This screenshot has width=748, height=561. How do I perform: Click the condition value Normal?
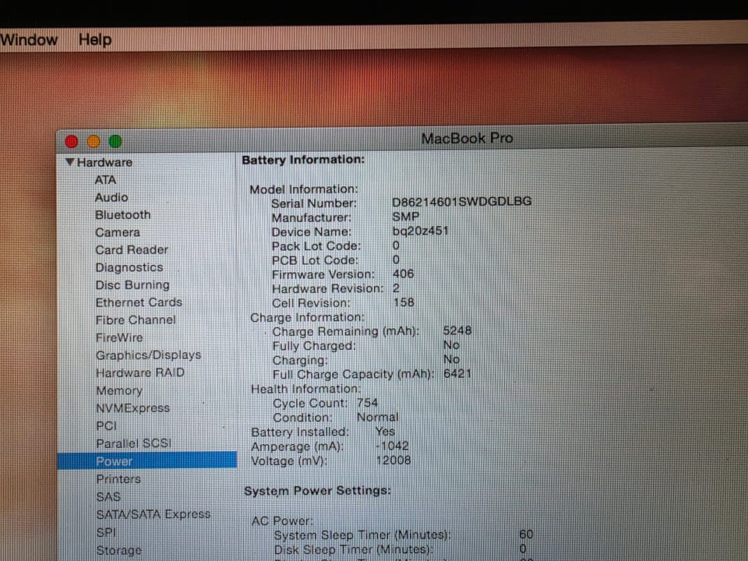(x=377, y=417)
